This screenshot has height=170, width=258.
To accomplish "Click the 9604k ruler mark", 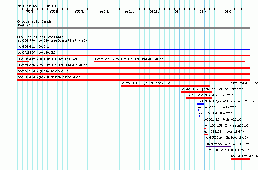I will tap(204, 12).
